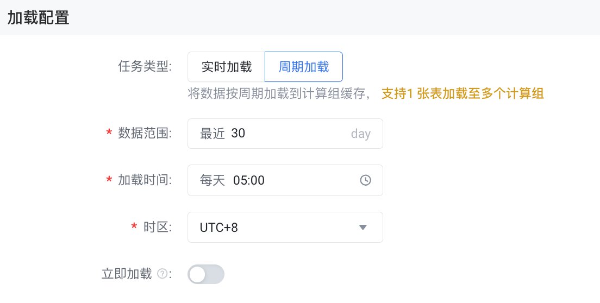Click the clock icon in 加载时间 field
The height and width of the screenshot is (303, 600).
[365, 180]
